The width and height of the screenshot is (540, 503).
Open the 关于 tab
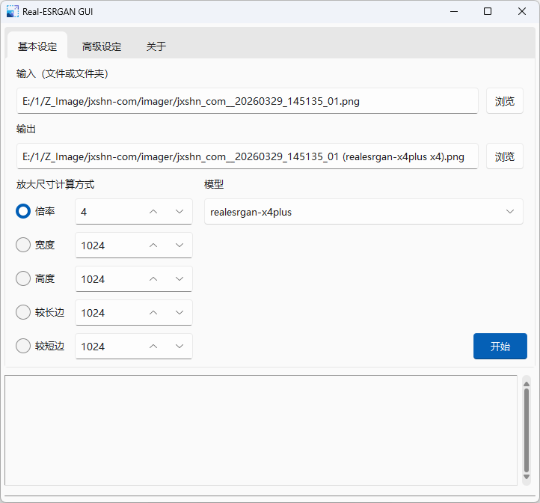pyautogui.click(x=156, y=46)
